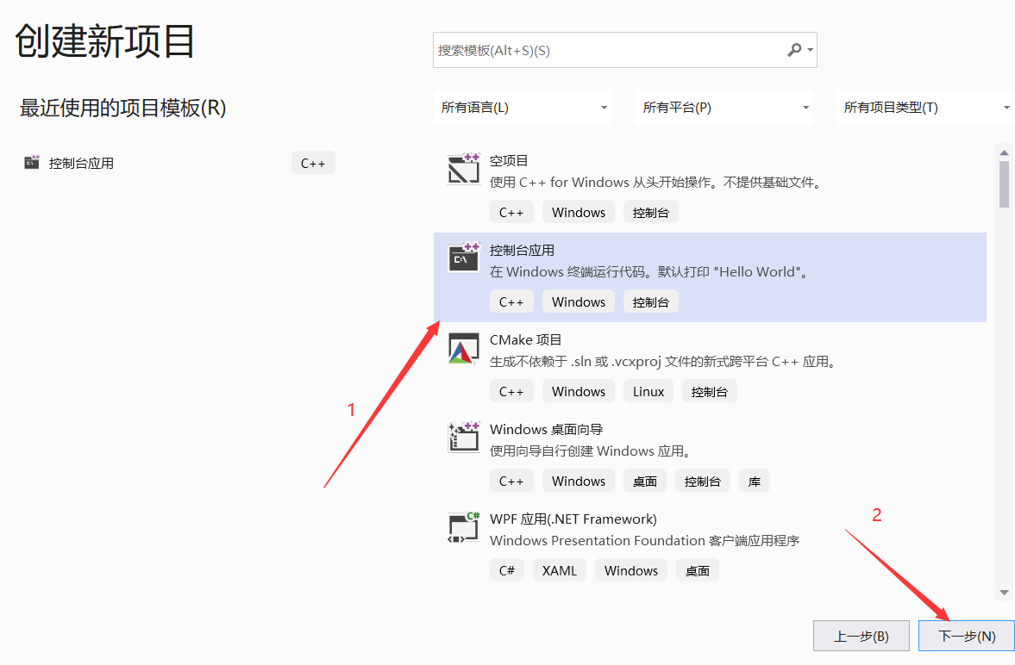Image resolution: width=1015 pixels, height=665 pixels.
Task: Select the CMake 项目 template title
Action: point(525,339)
